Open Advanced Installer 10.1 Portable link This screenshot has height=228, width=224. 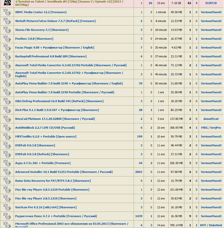click(x=64, y=172)
